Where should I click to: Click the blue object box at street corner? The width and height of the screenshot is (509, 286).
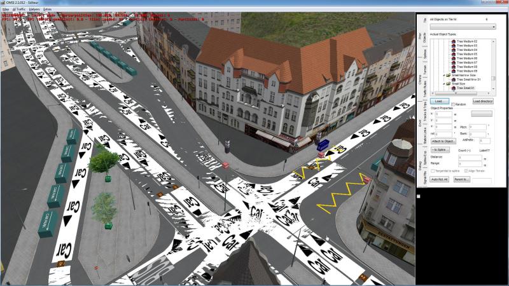pos(323,145)
